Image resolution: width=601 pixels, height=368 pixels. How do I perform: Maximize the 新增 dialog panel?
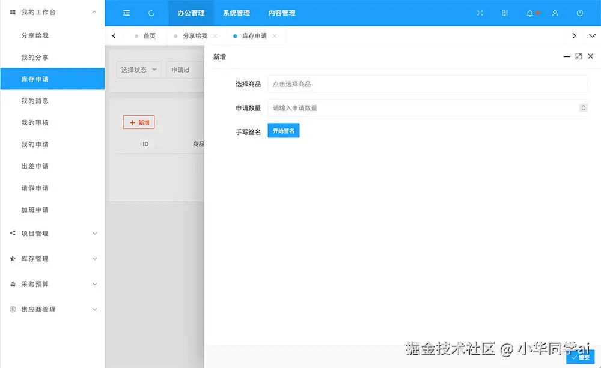click(x=579, y=56)
